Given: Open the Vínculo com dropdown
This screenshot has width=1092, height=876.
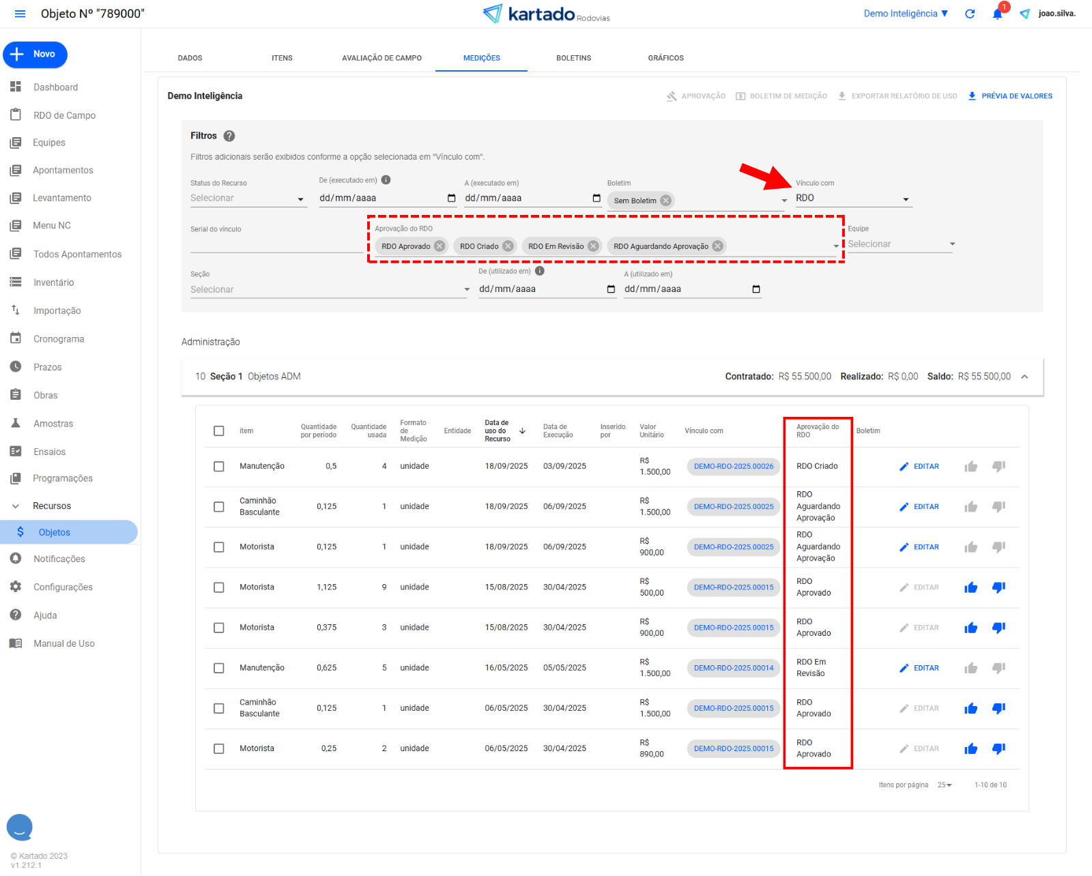Looking at the screenshot, I should pos(852,199).
